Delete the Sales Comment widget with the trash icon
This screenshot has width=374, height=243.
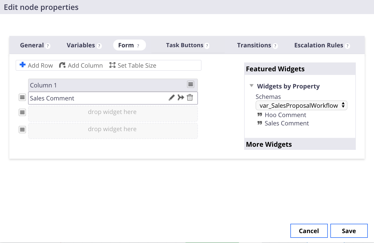(190, 98)
